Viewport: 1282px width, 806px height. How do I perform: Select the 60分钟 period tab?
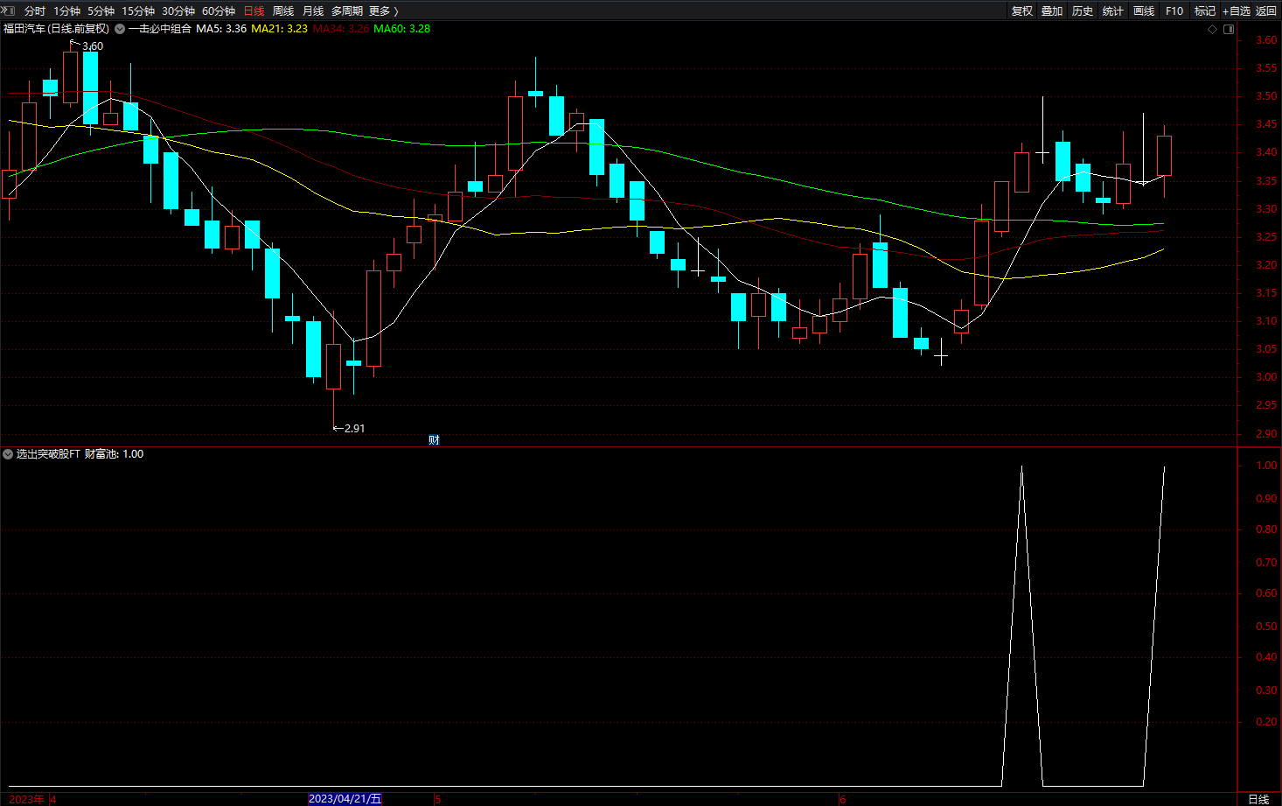219,11
